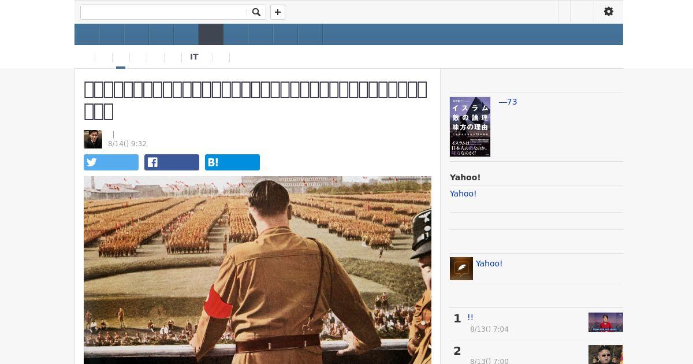
Task: Click the magnifier search icon
Action: 256,12
